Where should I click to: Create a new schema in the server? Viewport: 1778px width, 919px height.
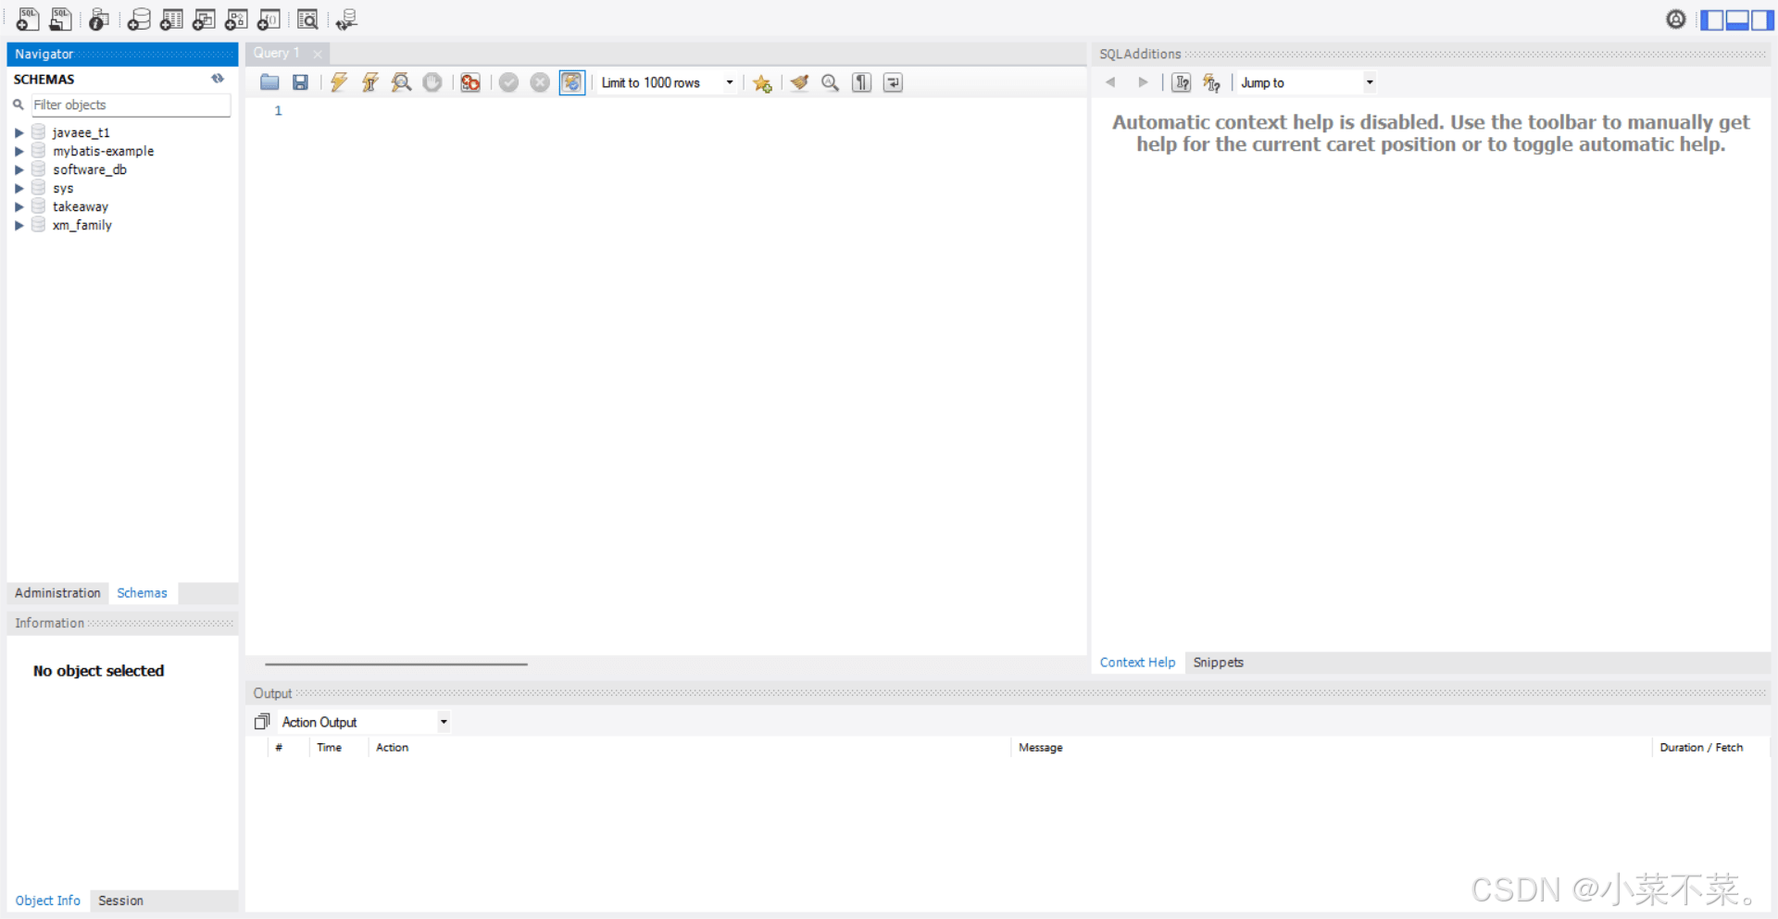tap(139, 19)
